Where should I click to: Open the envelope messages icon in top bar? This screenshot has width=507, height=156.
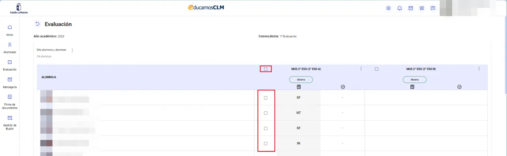[x=411, y=8]
